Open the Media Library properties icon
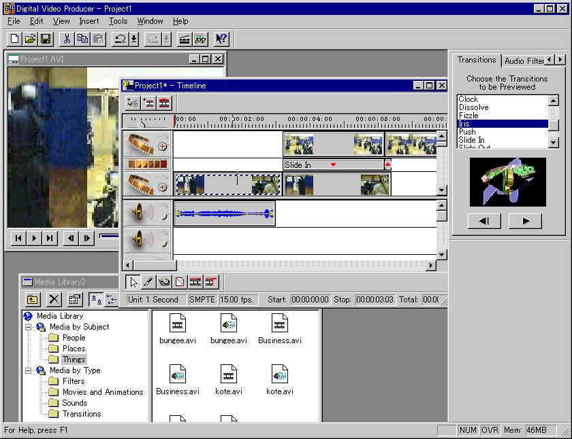Image resolution: width=572 pixels, height=439 pixels. pyautogui.click(x=75, y=299)
